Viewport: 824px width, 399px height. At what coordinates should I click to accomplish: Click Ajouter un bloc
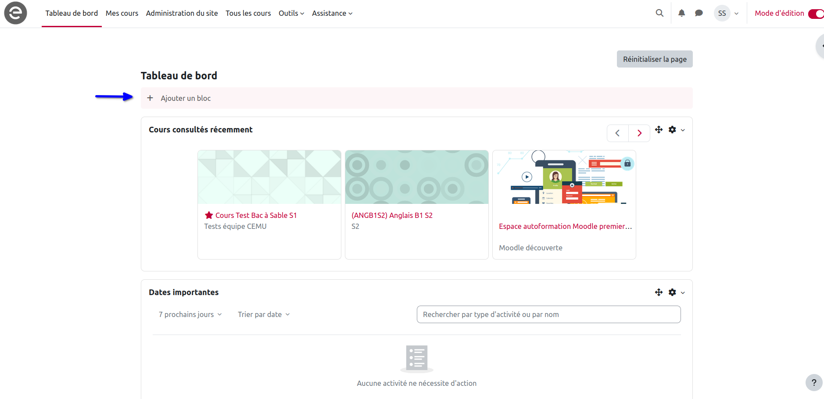tap(186, 98)
